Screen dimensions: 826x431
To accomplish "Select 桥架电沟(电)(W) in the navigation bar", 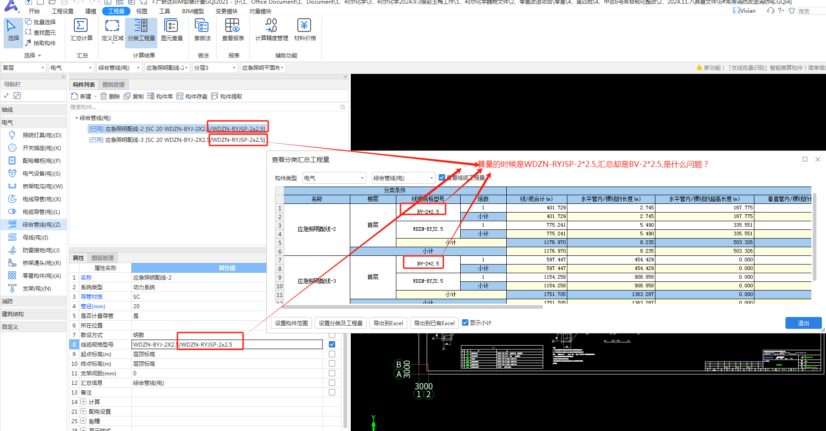I will coord(36,186).
